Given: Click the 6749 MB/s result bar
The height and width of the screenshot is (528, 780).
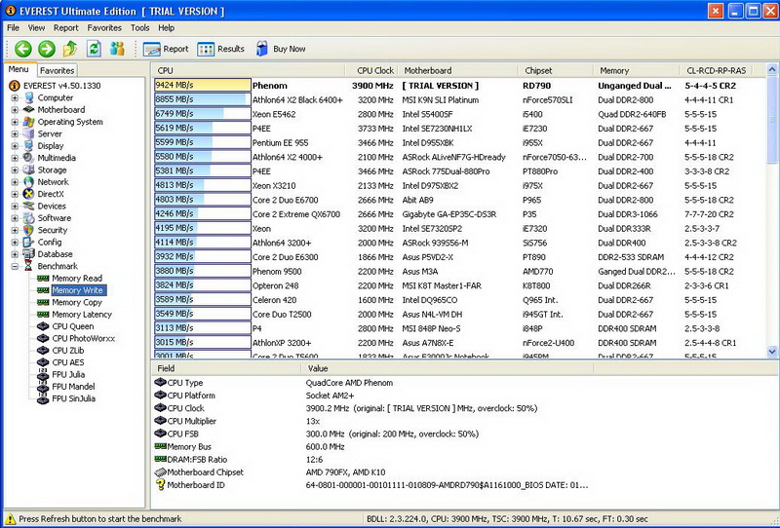Looking at the screenshot, I should [x=203, y=114].
